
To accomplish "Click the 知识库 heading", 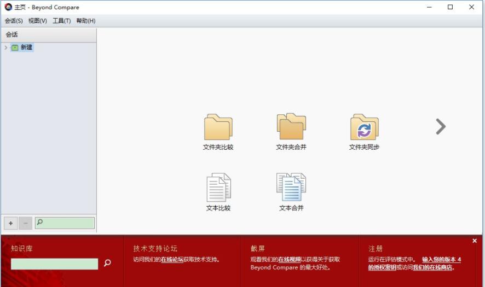I will point(22,248).
